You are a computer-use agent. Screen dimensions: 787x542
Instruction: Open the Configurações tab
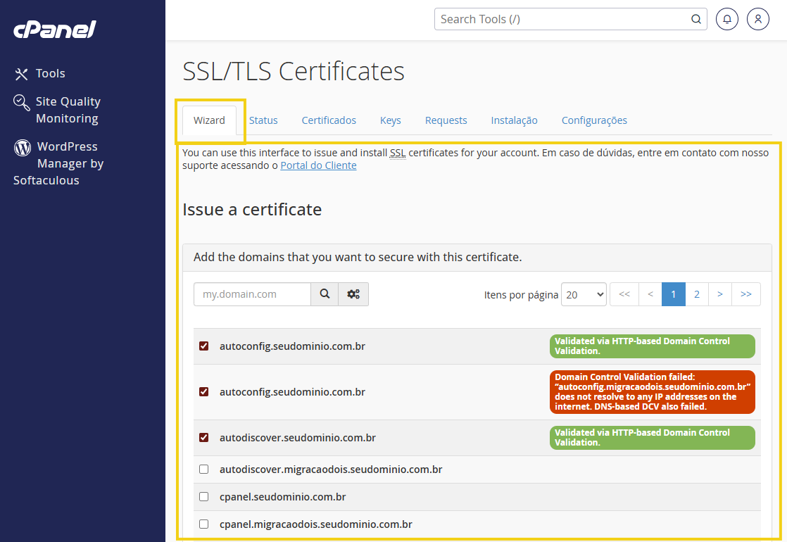click(594, 120)
